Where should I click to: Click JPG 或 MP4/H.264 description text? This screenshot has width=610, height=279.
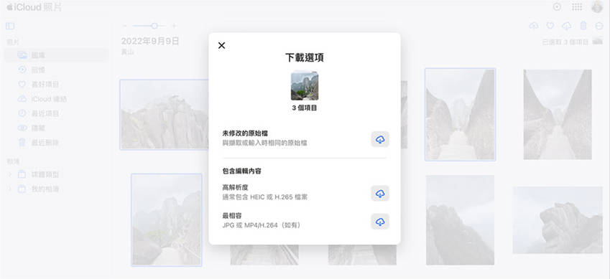tap(262, 225)
